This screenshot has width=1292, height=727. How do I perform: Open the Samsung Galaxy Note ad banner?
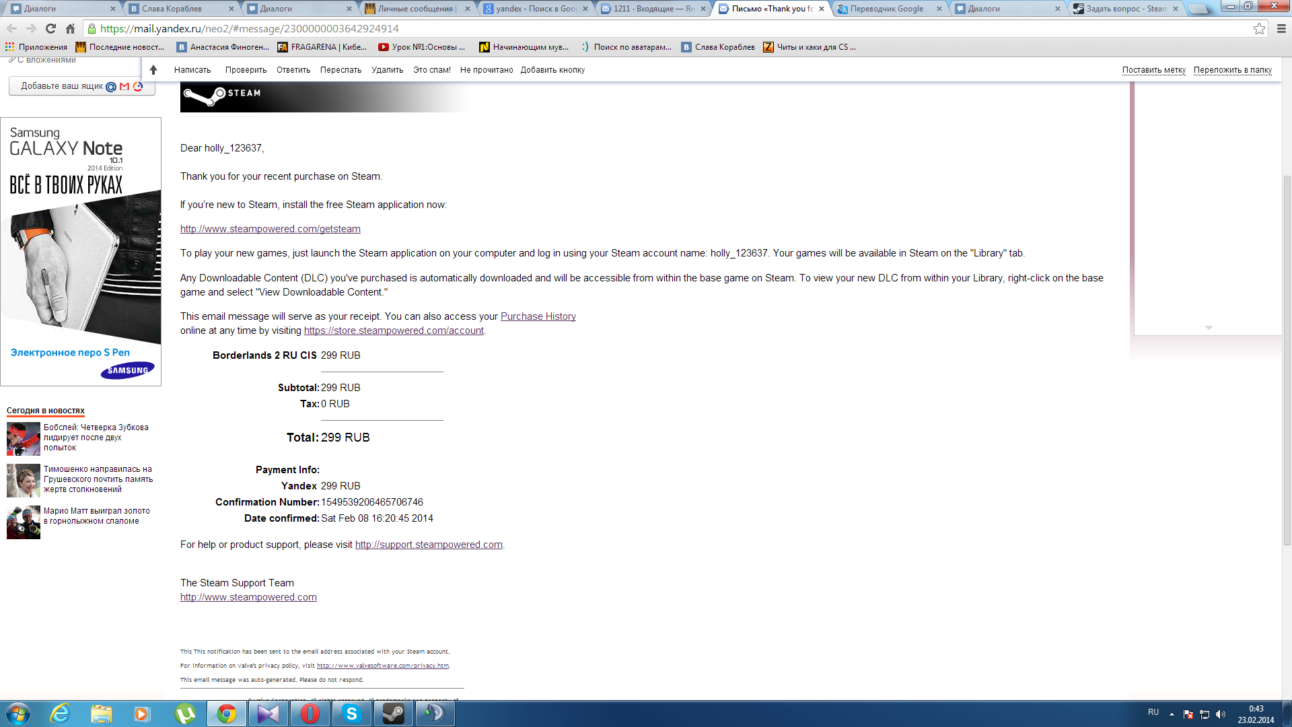pos(81,252)
